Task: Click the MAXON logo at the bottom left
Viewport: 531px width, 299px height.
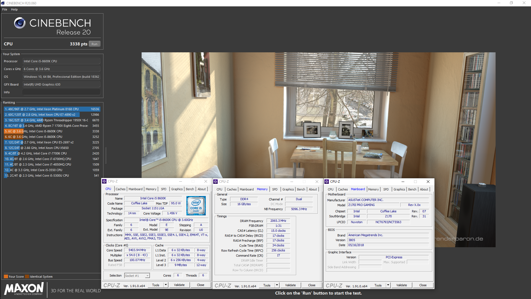Action: pos(24,289)
